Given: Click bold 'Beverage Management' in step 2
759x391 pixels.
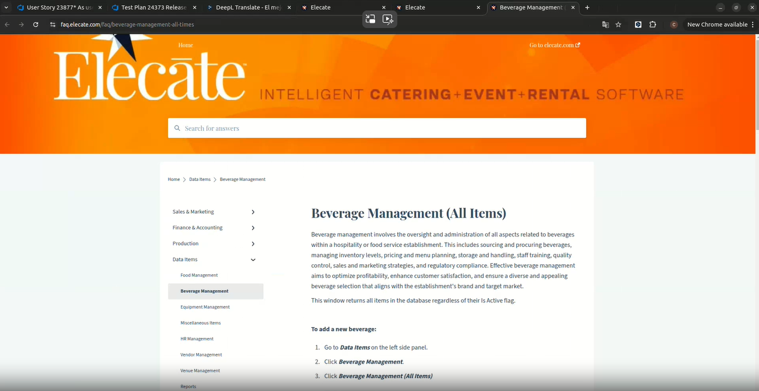Looking at the screenshot, I should tap(370, 362).
